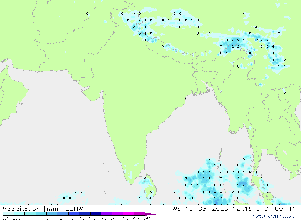
Task: Click the above-50 mm legend arrow tip
Action: coord(151,214)
